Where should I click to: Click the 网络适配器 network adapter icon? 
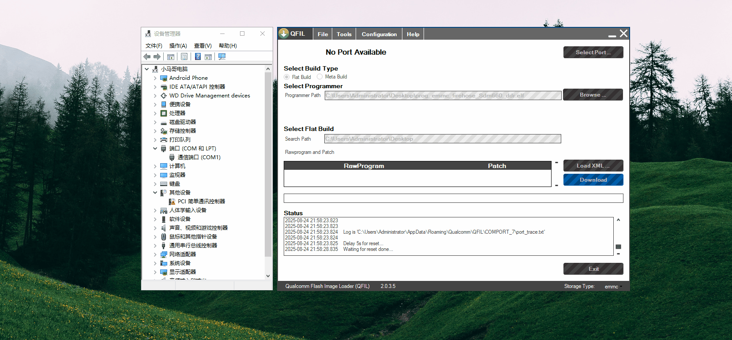click(164, 254)
